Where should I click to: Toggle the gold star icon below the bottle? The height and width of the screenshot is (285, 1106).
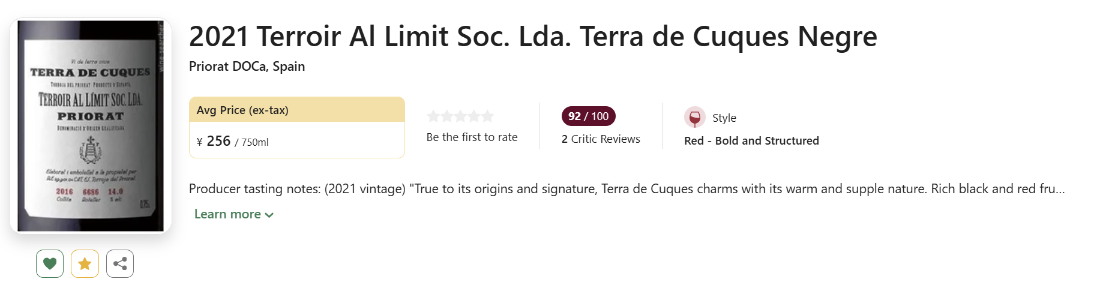click(x=85, y=263)
